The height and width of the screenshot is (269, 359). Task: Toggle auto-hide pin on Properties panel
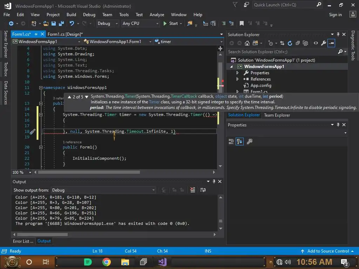coord(338,125)
